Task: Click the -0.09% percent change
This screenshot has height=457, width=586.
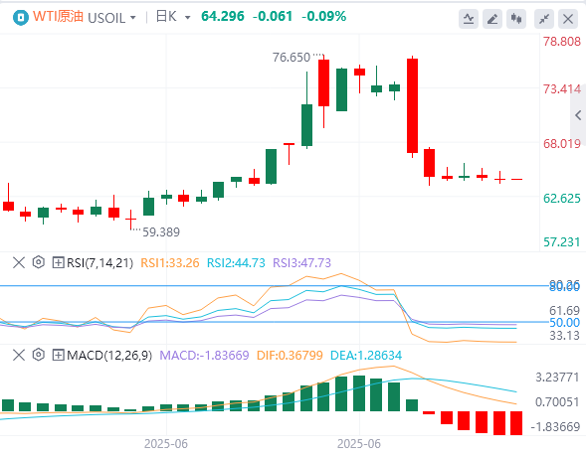Action: 323,17
